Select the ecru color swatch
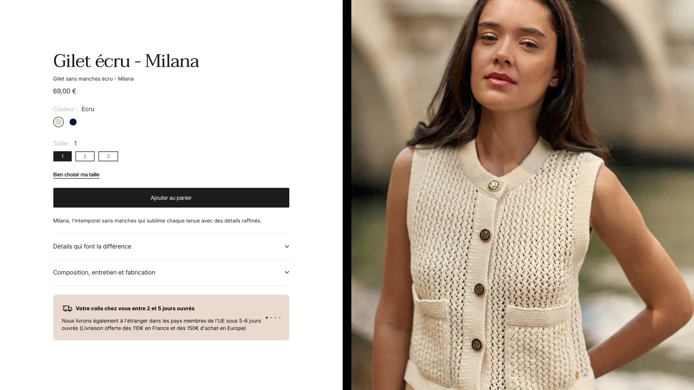Screen dimensions: 694x390 [59, 122]
